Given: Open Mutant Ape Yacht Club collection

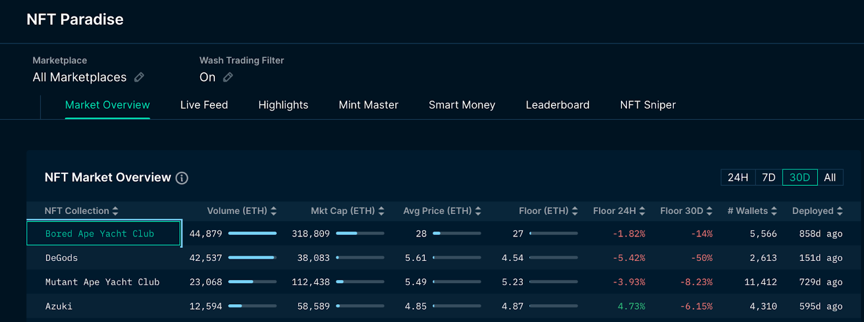Looking at the screenshot, I should coord(103,282).
